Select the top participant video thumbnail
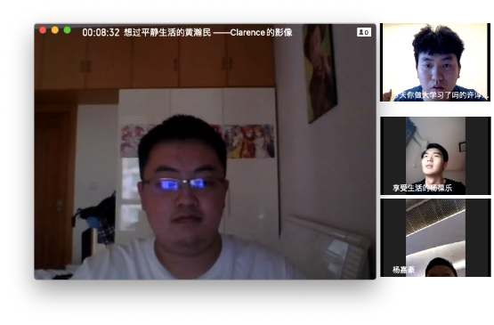This screenshot has height=325, width=494. 435,62
